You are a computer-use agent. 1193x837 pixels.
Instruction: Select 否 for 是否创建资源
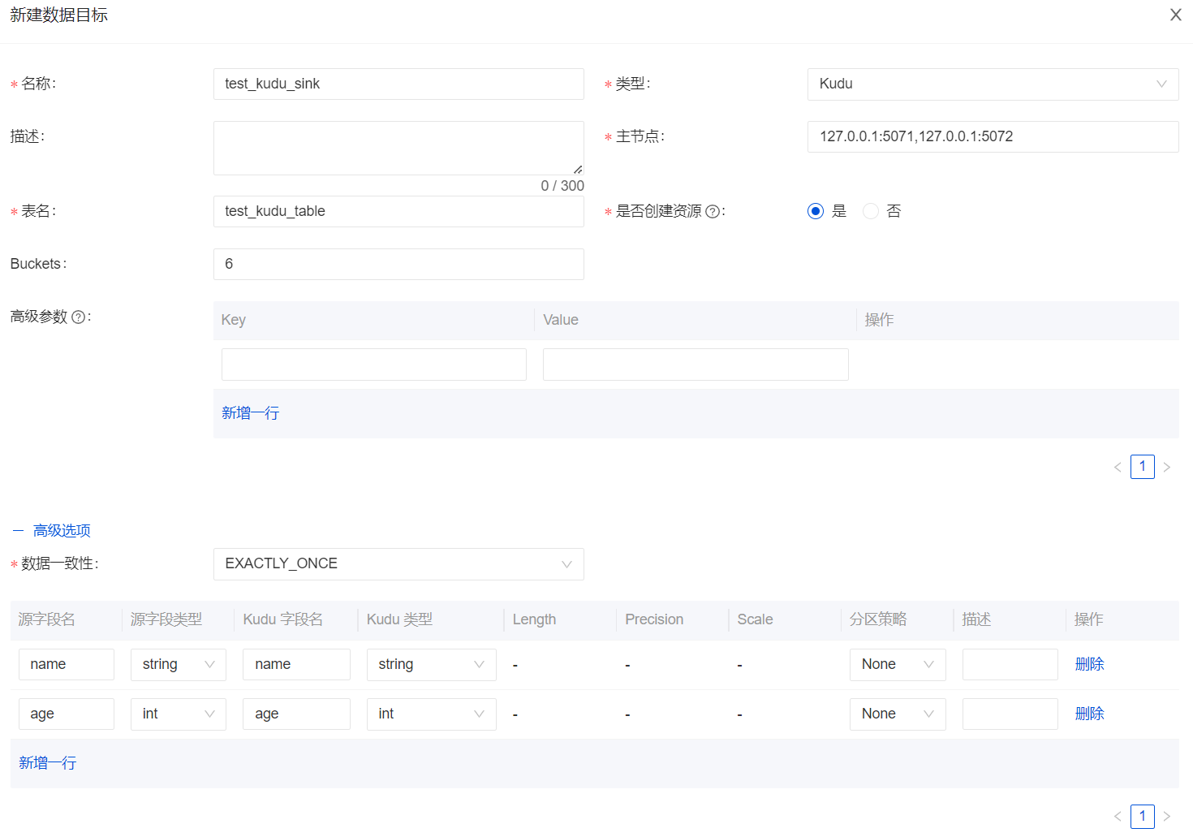tap(871, 211)
